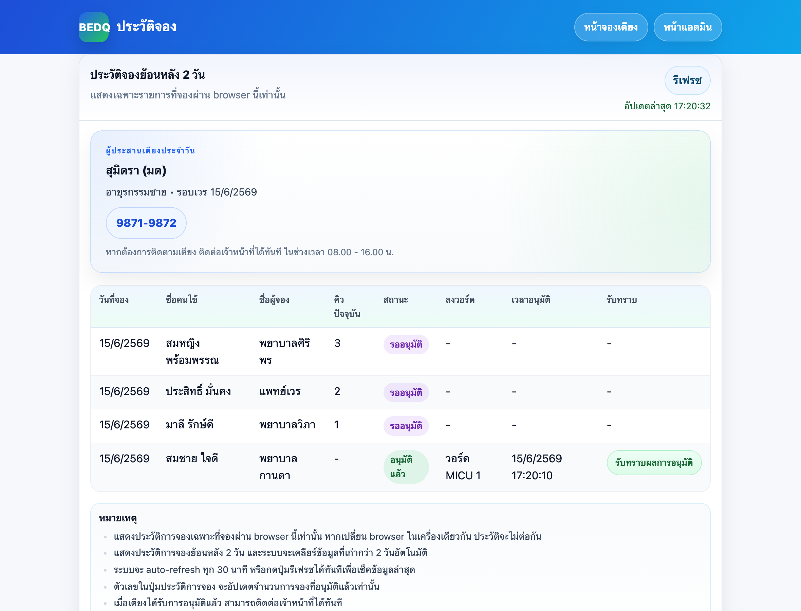Image resolution: width=801 pixels, height=611 pixels.
Task: Click the รีเฟรช button
Action: click(687, 80)
